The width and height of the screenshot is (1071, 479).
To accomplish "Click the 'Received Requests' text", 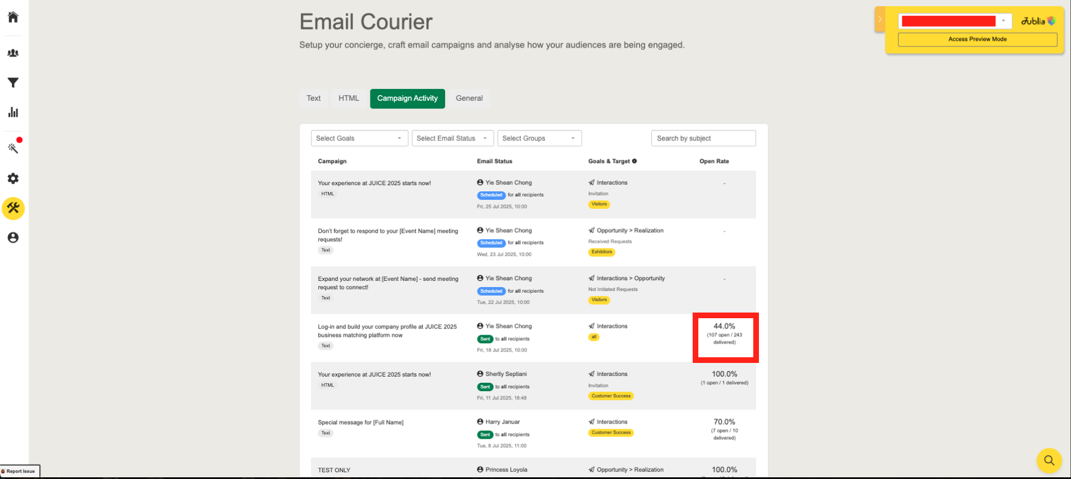I will pos(610,242).
